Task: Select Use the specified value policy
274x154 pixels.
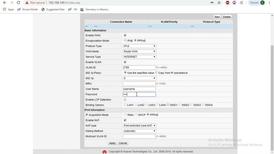Action: click(x=125, y=72)
